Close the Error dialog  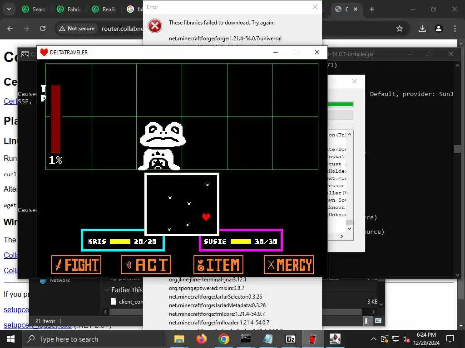315,7
